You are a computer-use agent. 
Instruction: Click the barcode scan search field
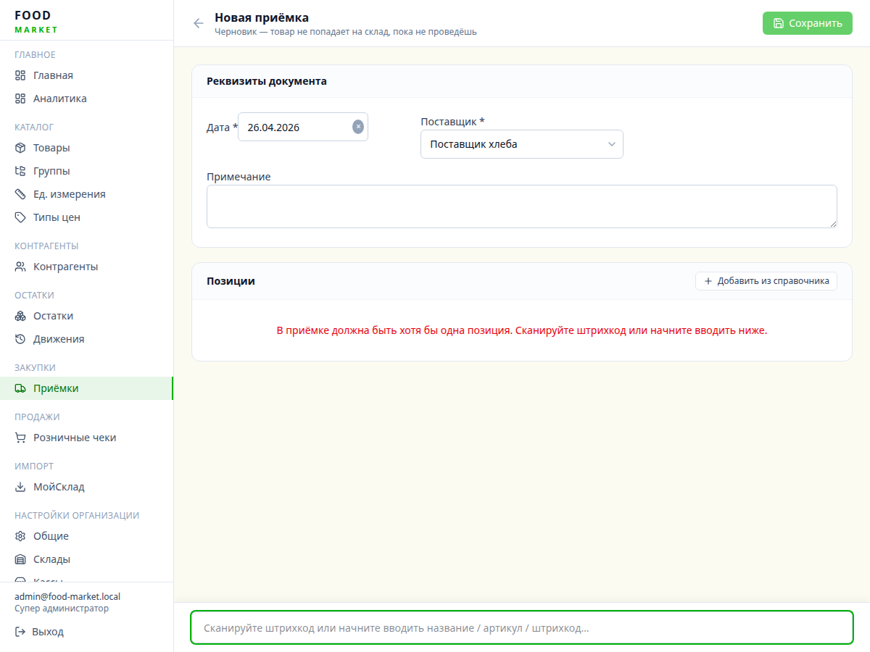tap(521, 628)
